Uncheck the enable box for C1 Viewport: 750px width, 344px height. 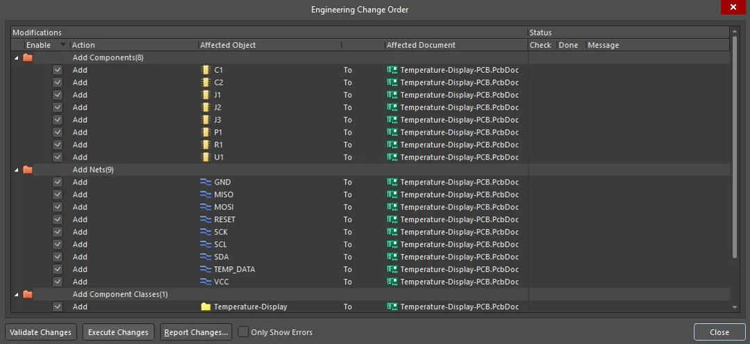(58, 70)
